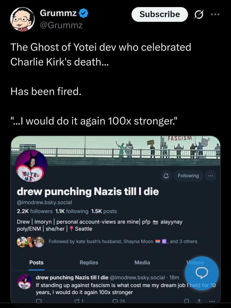Switch to the Replies tab
Viewport: 231px width, 308px height.
coord(89,262)
